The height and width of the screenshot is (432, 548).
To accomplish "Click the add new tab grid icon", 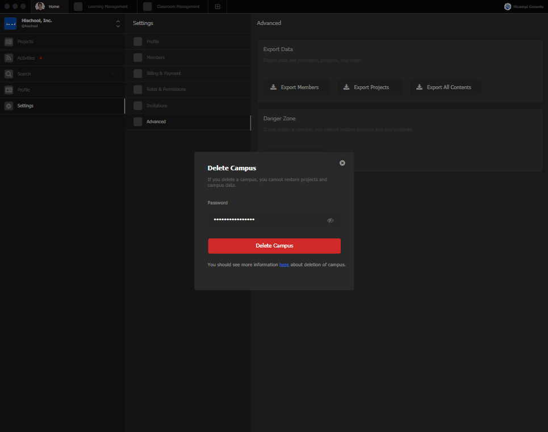I will pyautogui.click(x=218, y=7).
